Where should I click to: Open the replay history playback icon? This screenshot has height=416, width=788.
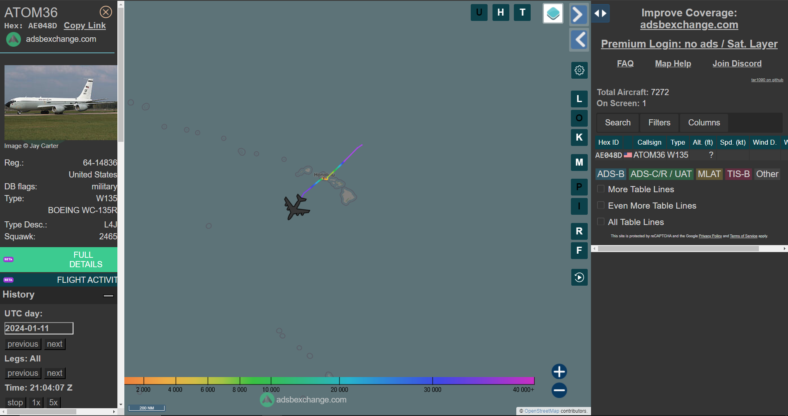point(579,277)
